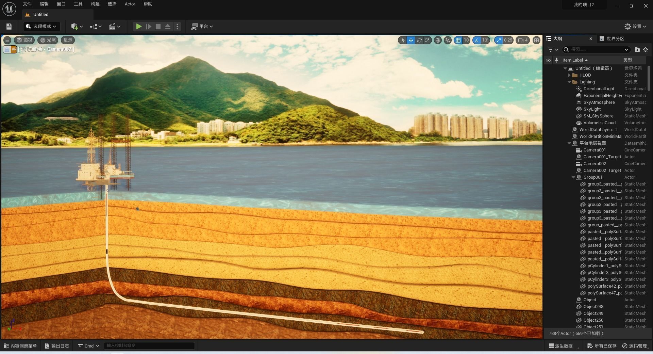Screen dimensions: 653x354
Task: Click the surface snapping icon
Action: [448, 40]
